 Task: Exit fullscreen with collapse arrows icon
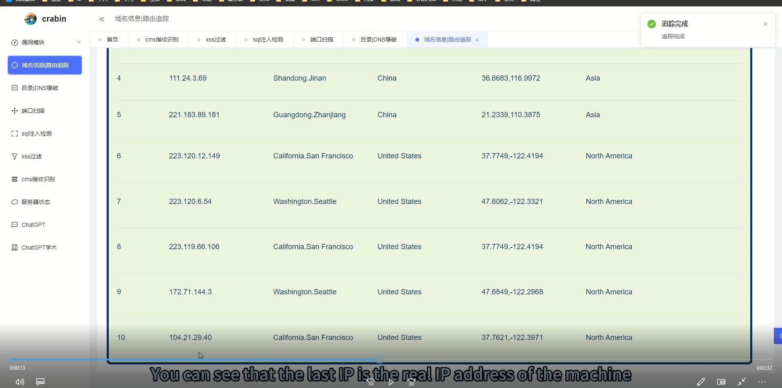point(742,382)
